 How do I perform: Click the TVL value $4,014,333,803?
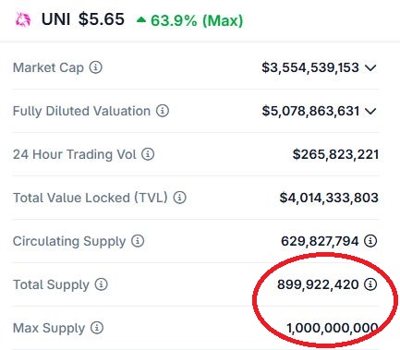[329, 198]
